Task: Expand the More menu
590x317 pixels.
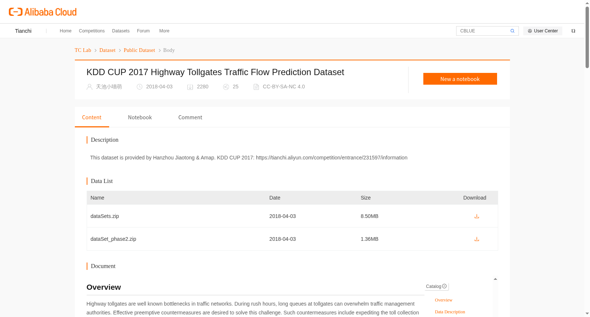Action: pos(164,31)
